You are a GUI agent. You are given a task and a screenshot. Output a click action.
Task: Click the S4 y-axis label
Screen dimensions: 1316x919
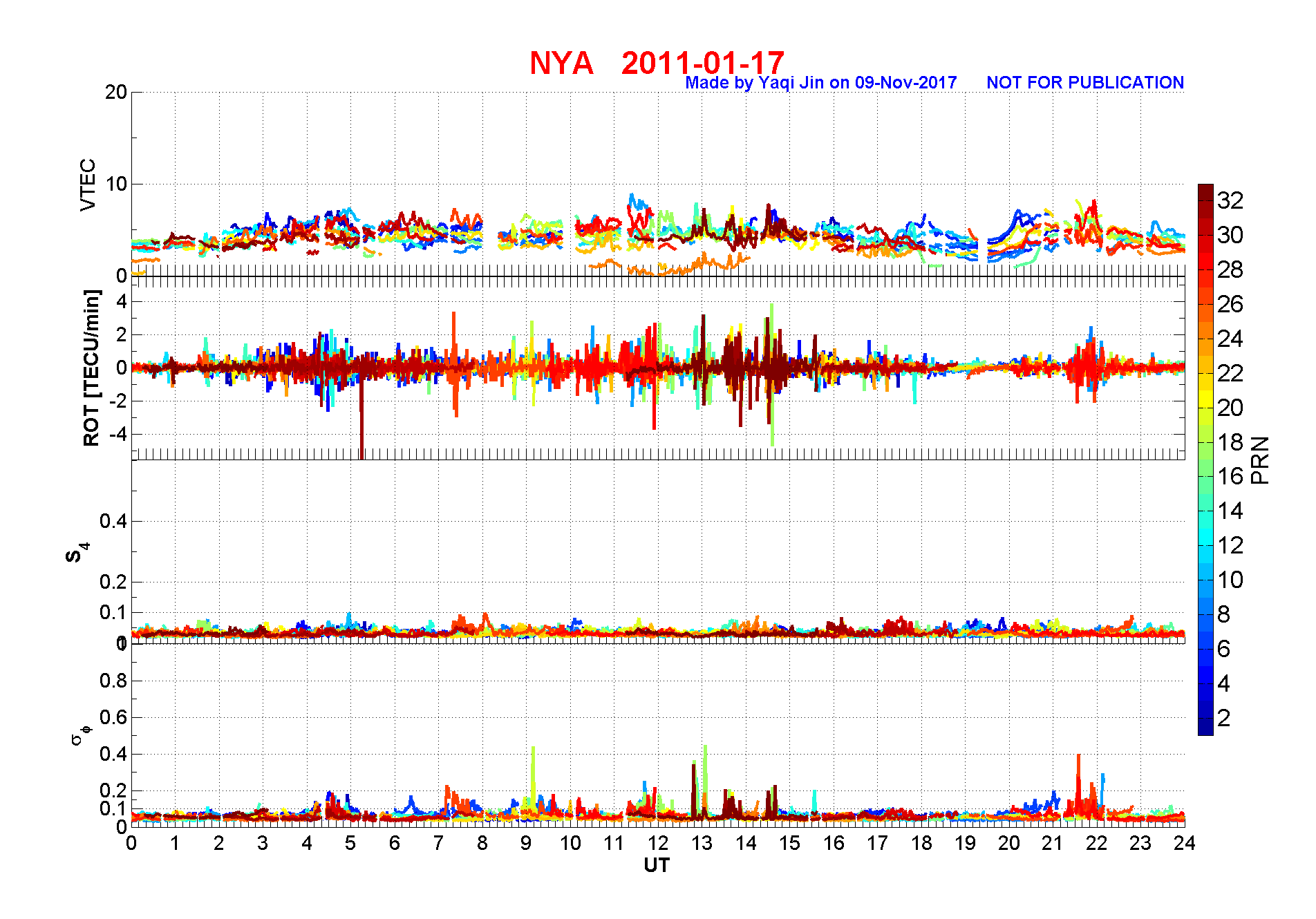[77, 553]
